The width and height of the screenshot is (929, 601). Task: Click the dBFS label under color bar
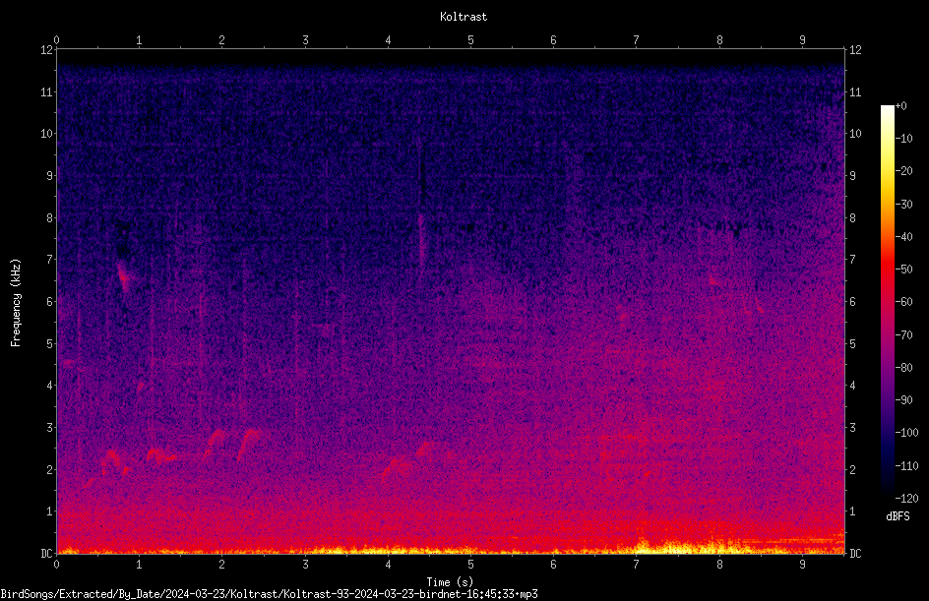pyautogui.click(x=898, y=516)
